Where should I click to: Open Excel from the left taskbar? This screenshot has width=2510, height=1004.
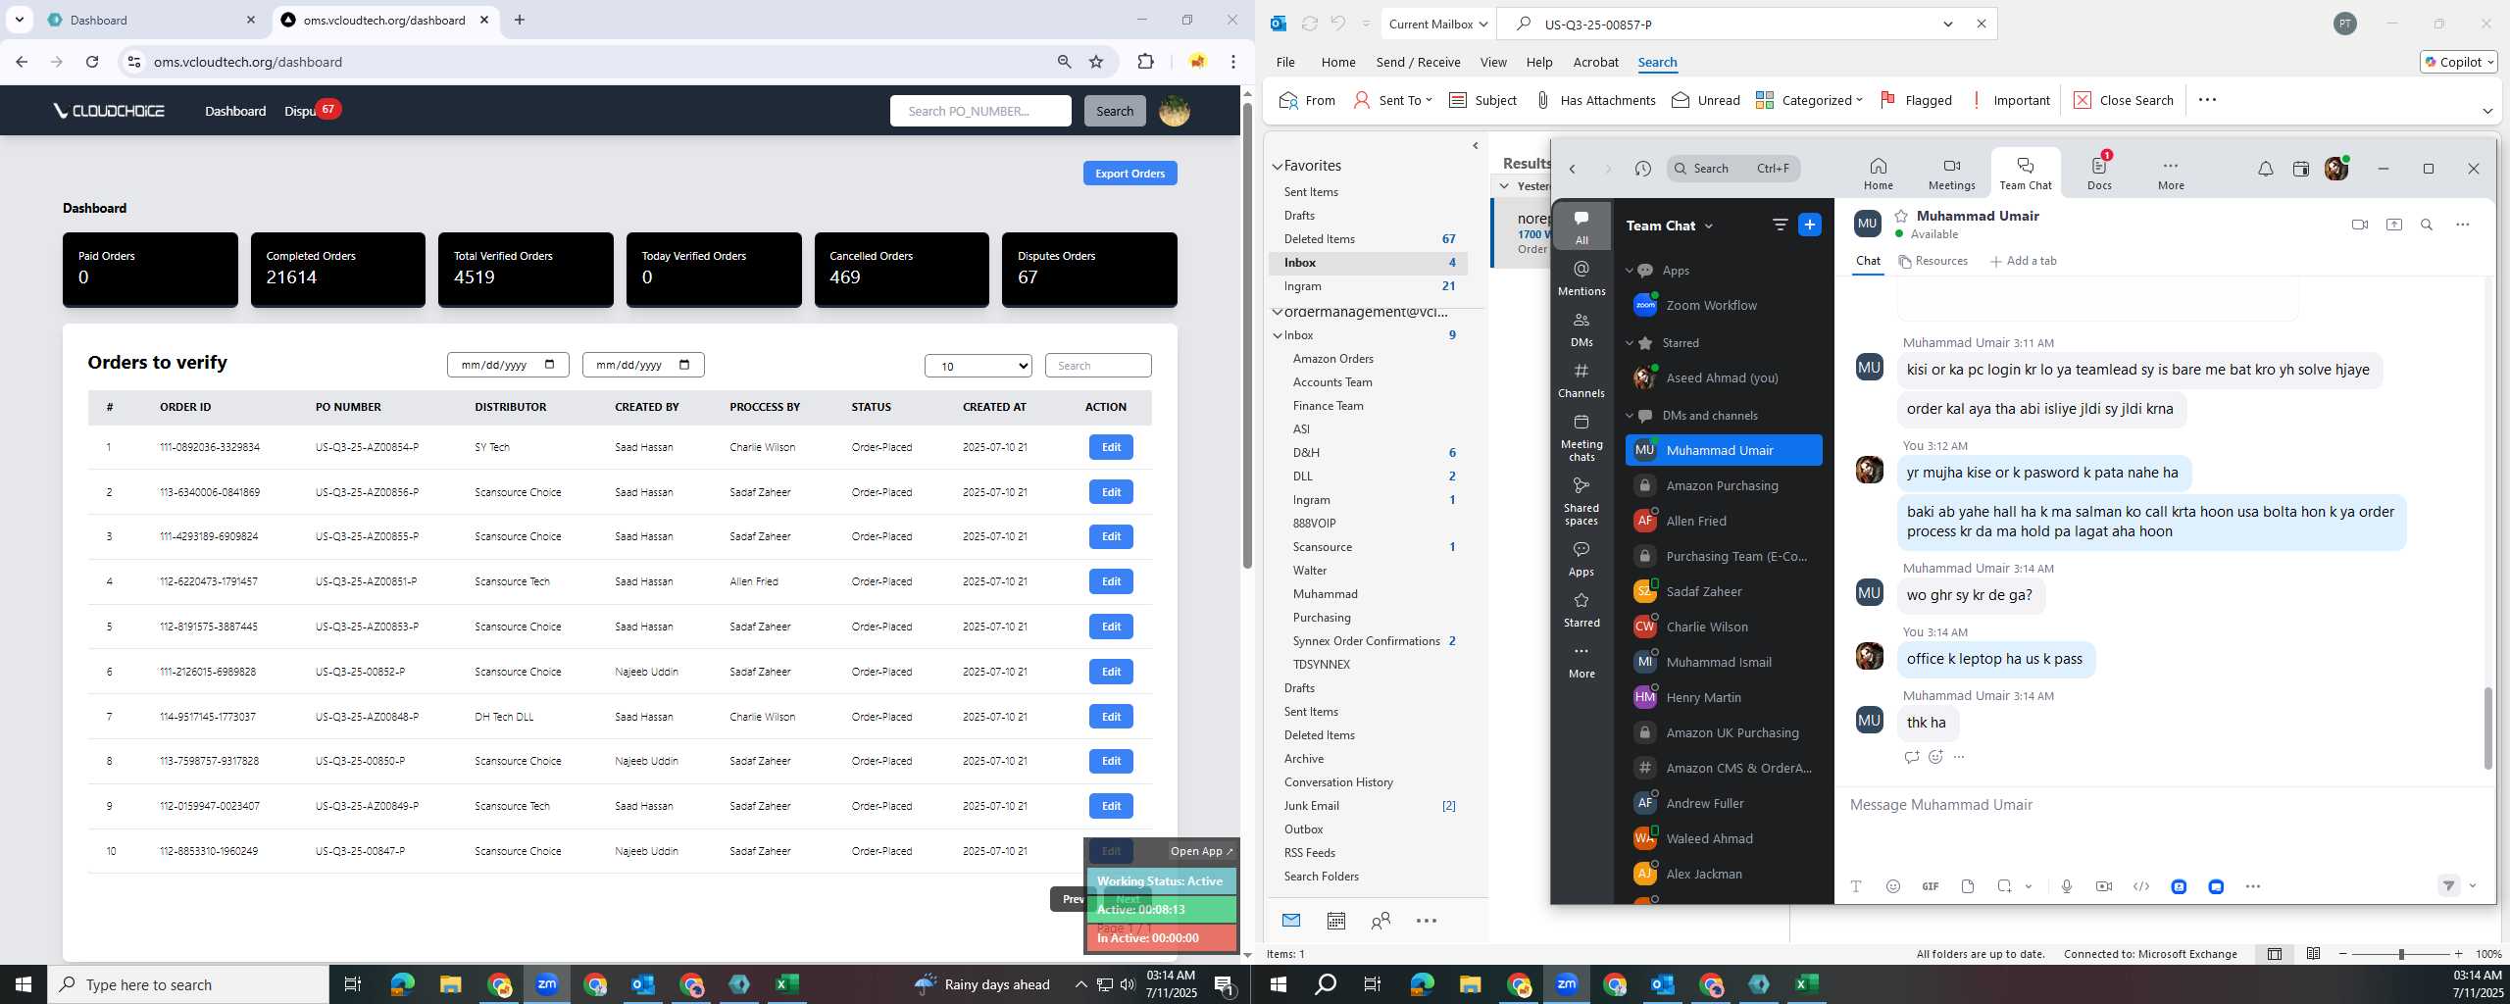(x=787, y=984)
